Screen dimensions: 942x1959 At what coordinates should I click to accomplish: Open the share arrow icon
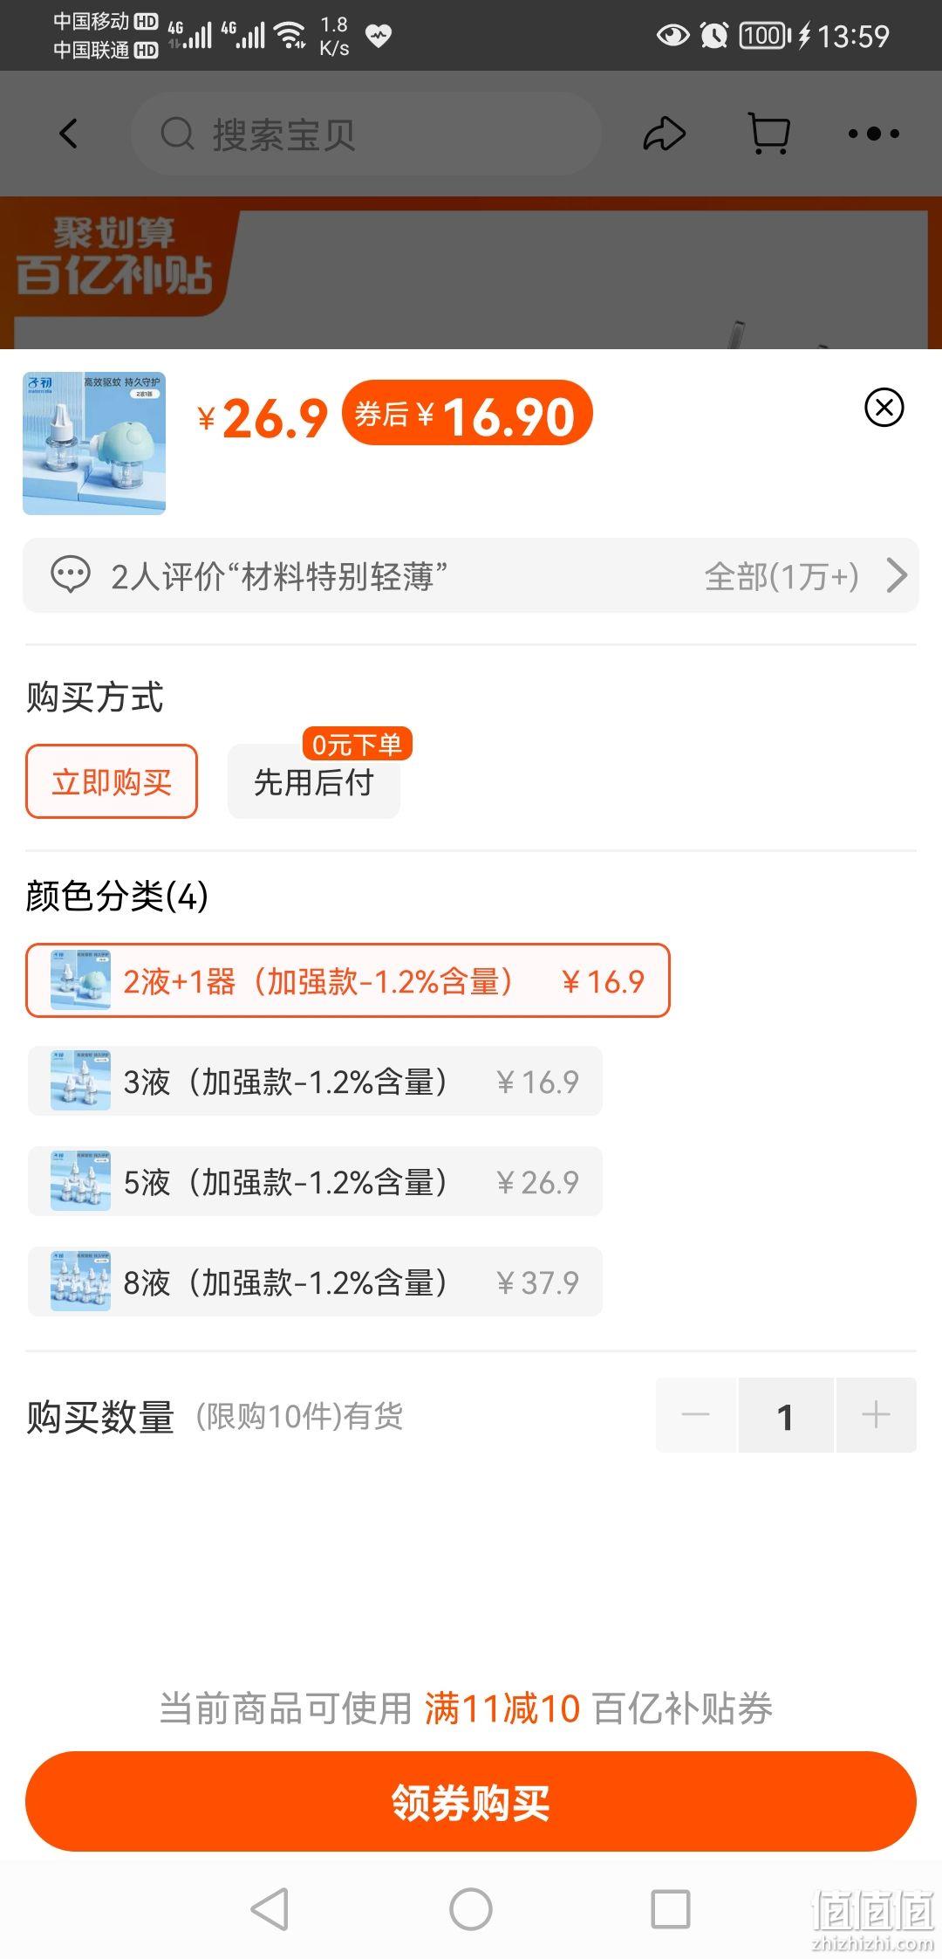tap(665, 134)
